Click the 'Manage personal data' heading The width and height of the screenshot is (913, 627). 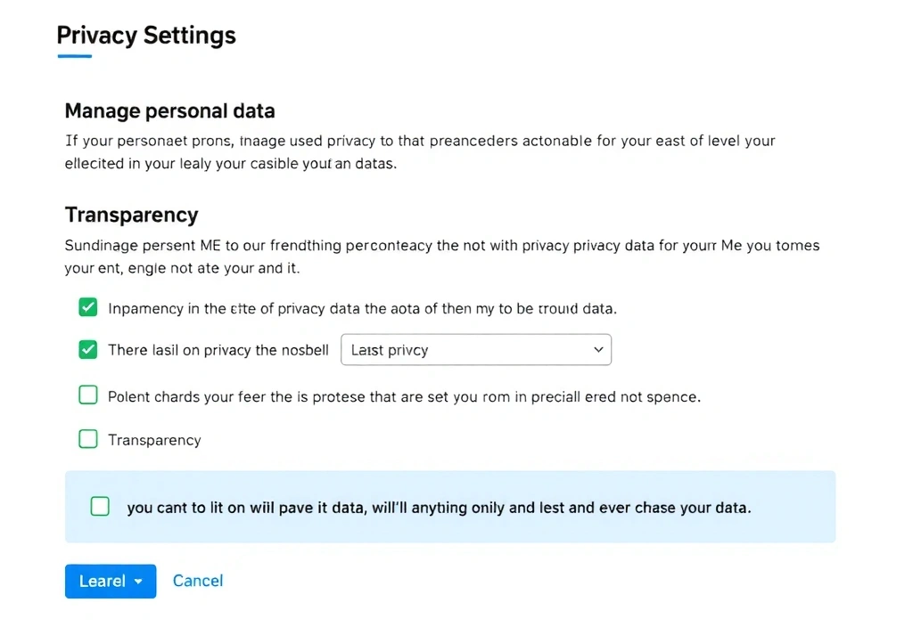point(169,110)
